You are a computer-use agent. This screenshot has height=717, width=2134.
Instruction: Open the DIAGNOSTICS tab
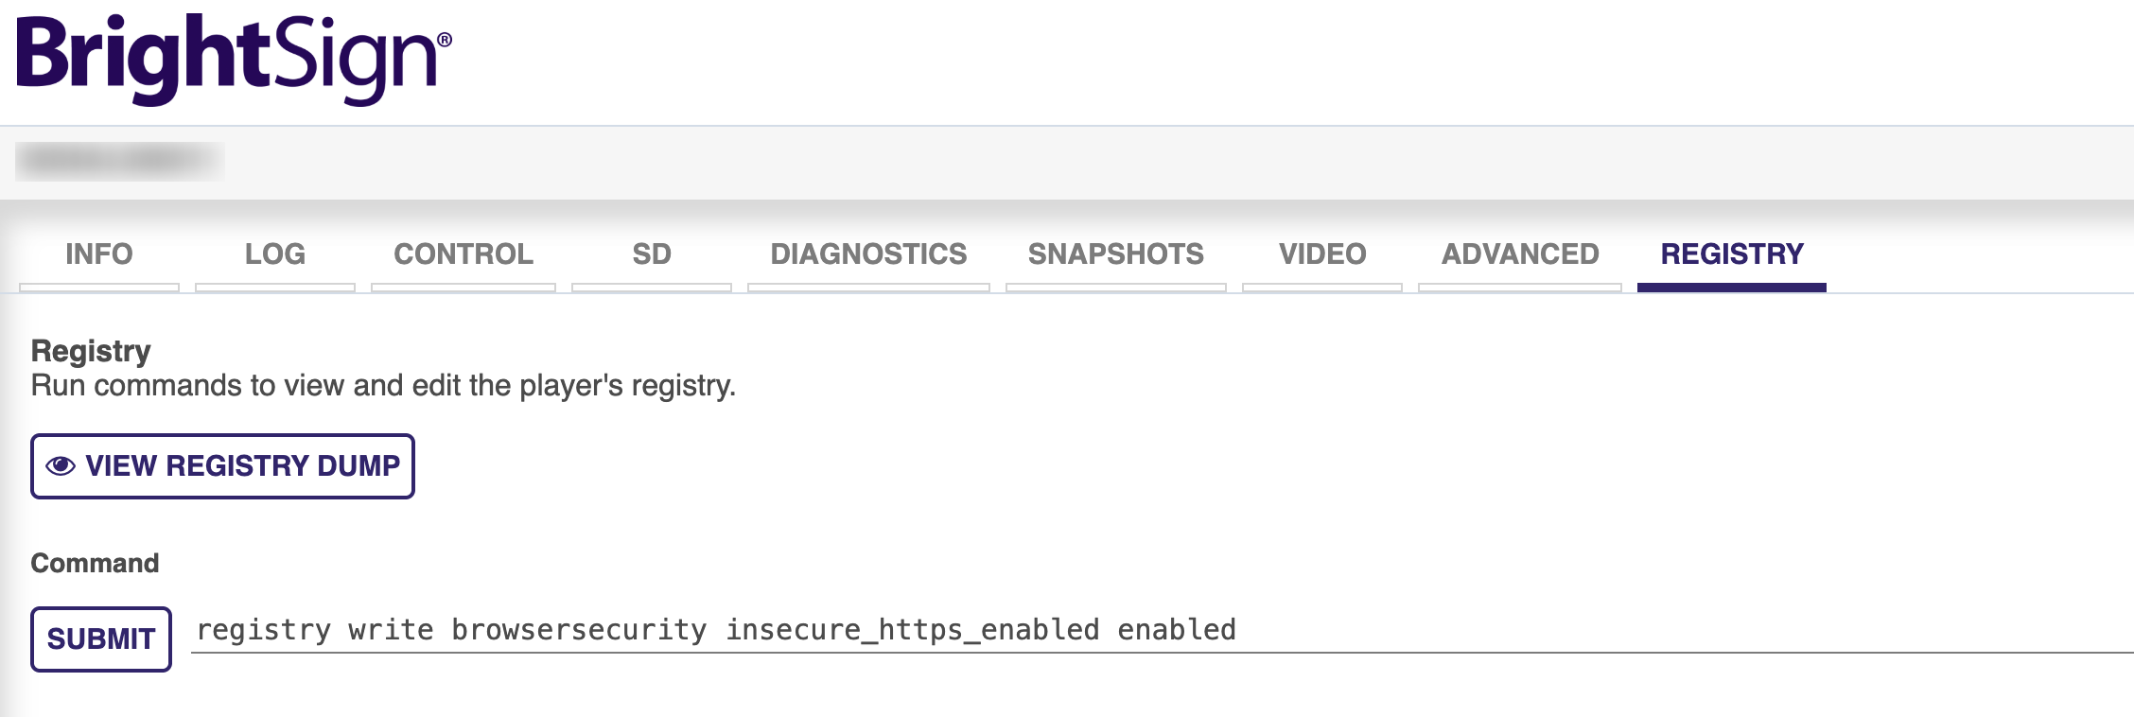(868, 254)
